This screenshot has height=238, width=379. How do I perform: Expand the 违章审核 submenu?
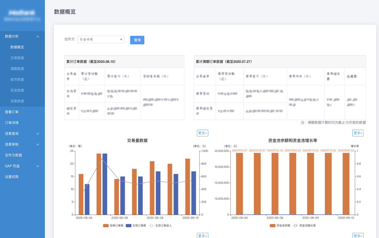pos(38,144)
